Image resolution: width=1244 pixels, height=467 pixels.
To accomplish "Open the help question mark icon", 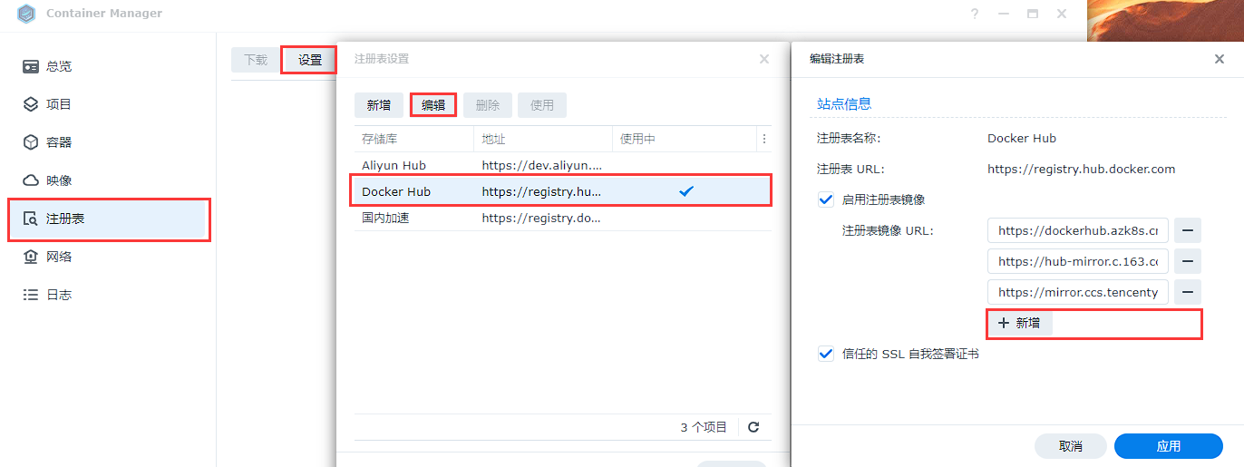I will point(975,14).
